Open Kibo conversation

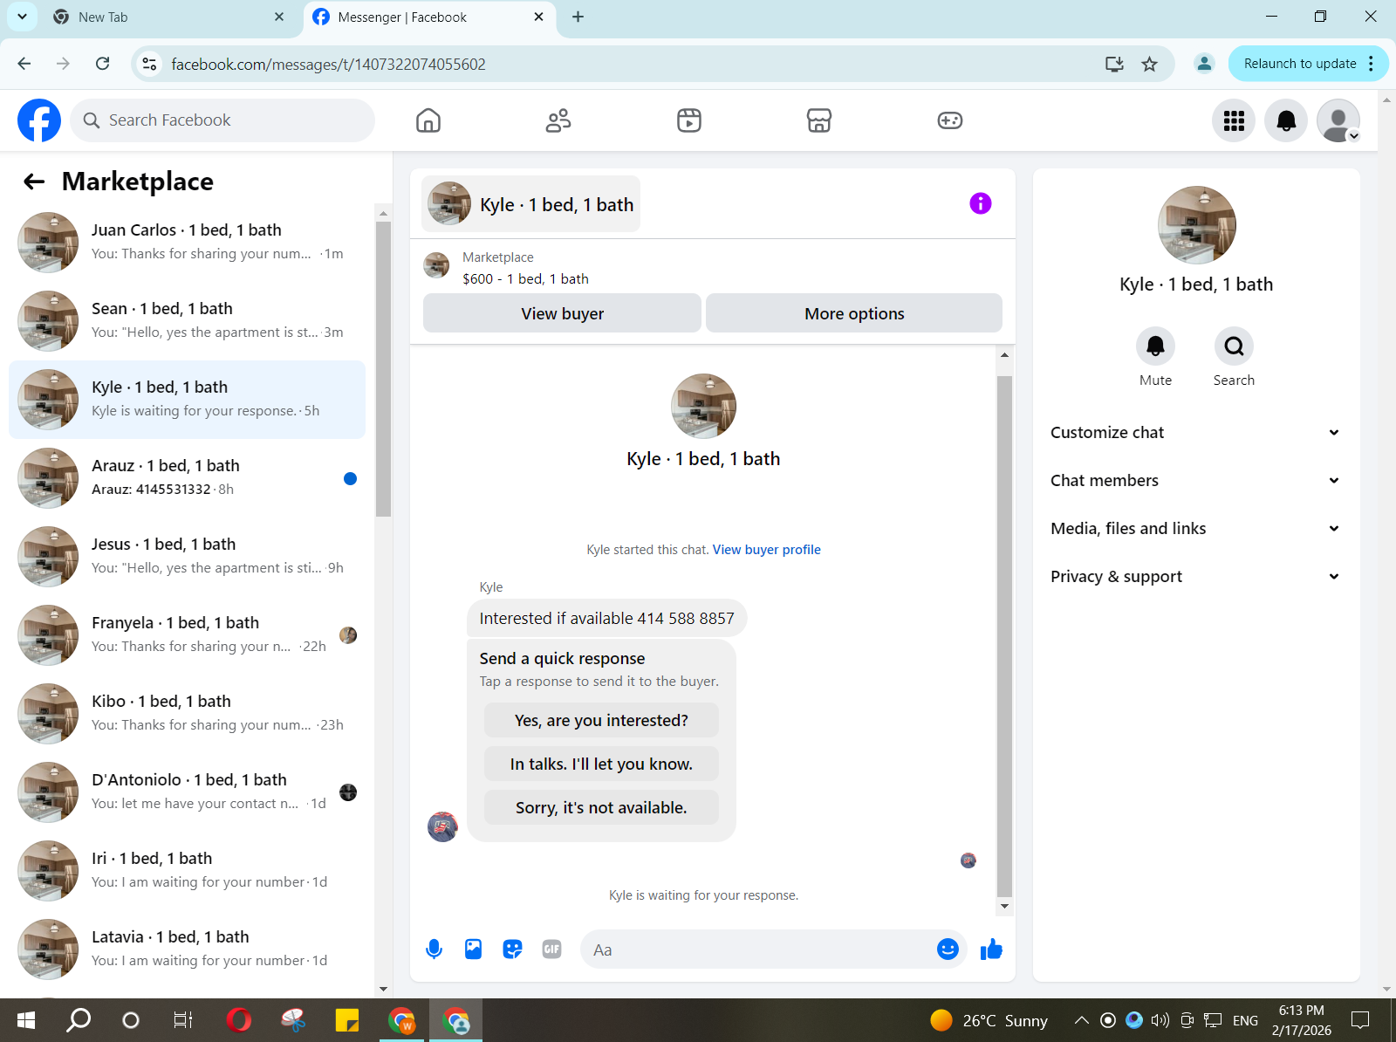click(x=187, y=714)
